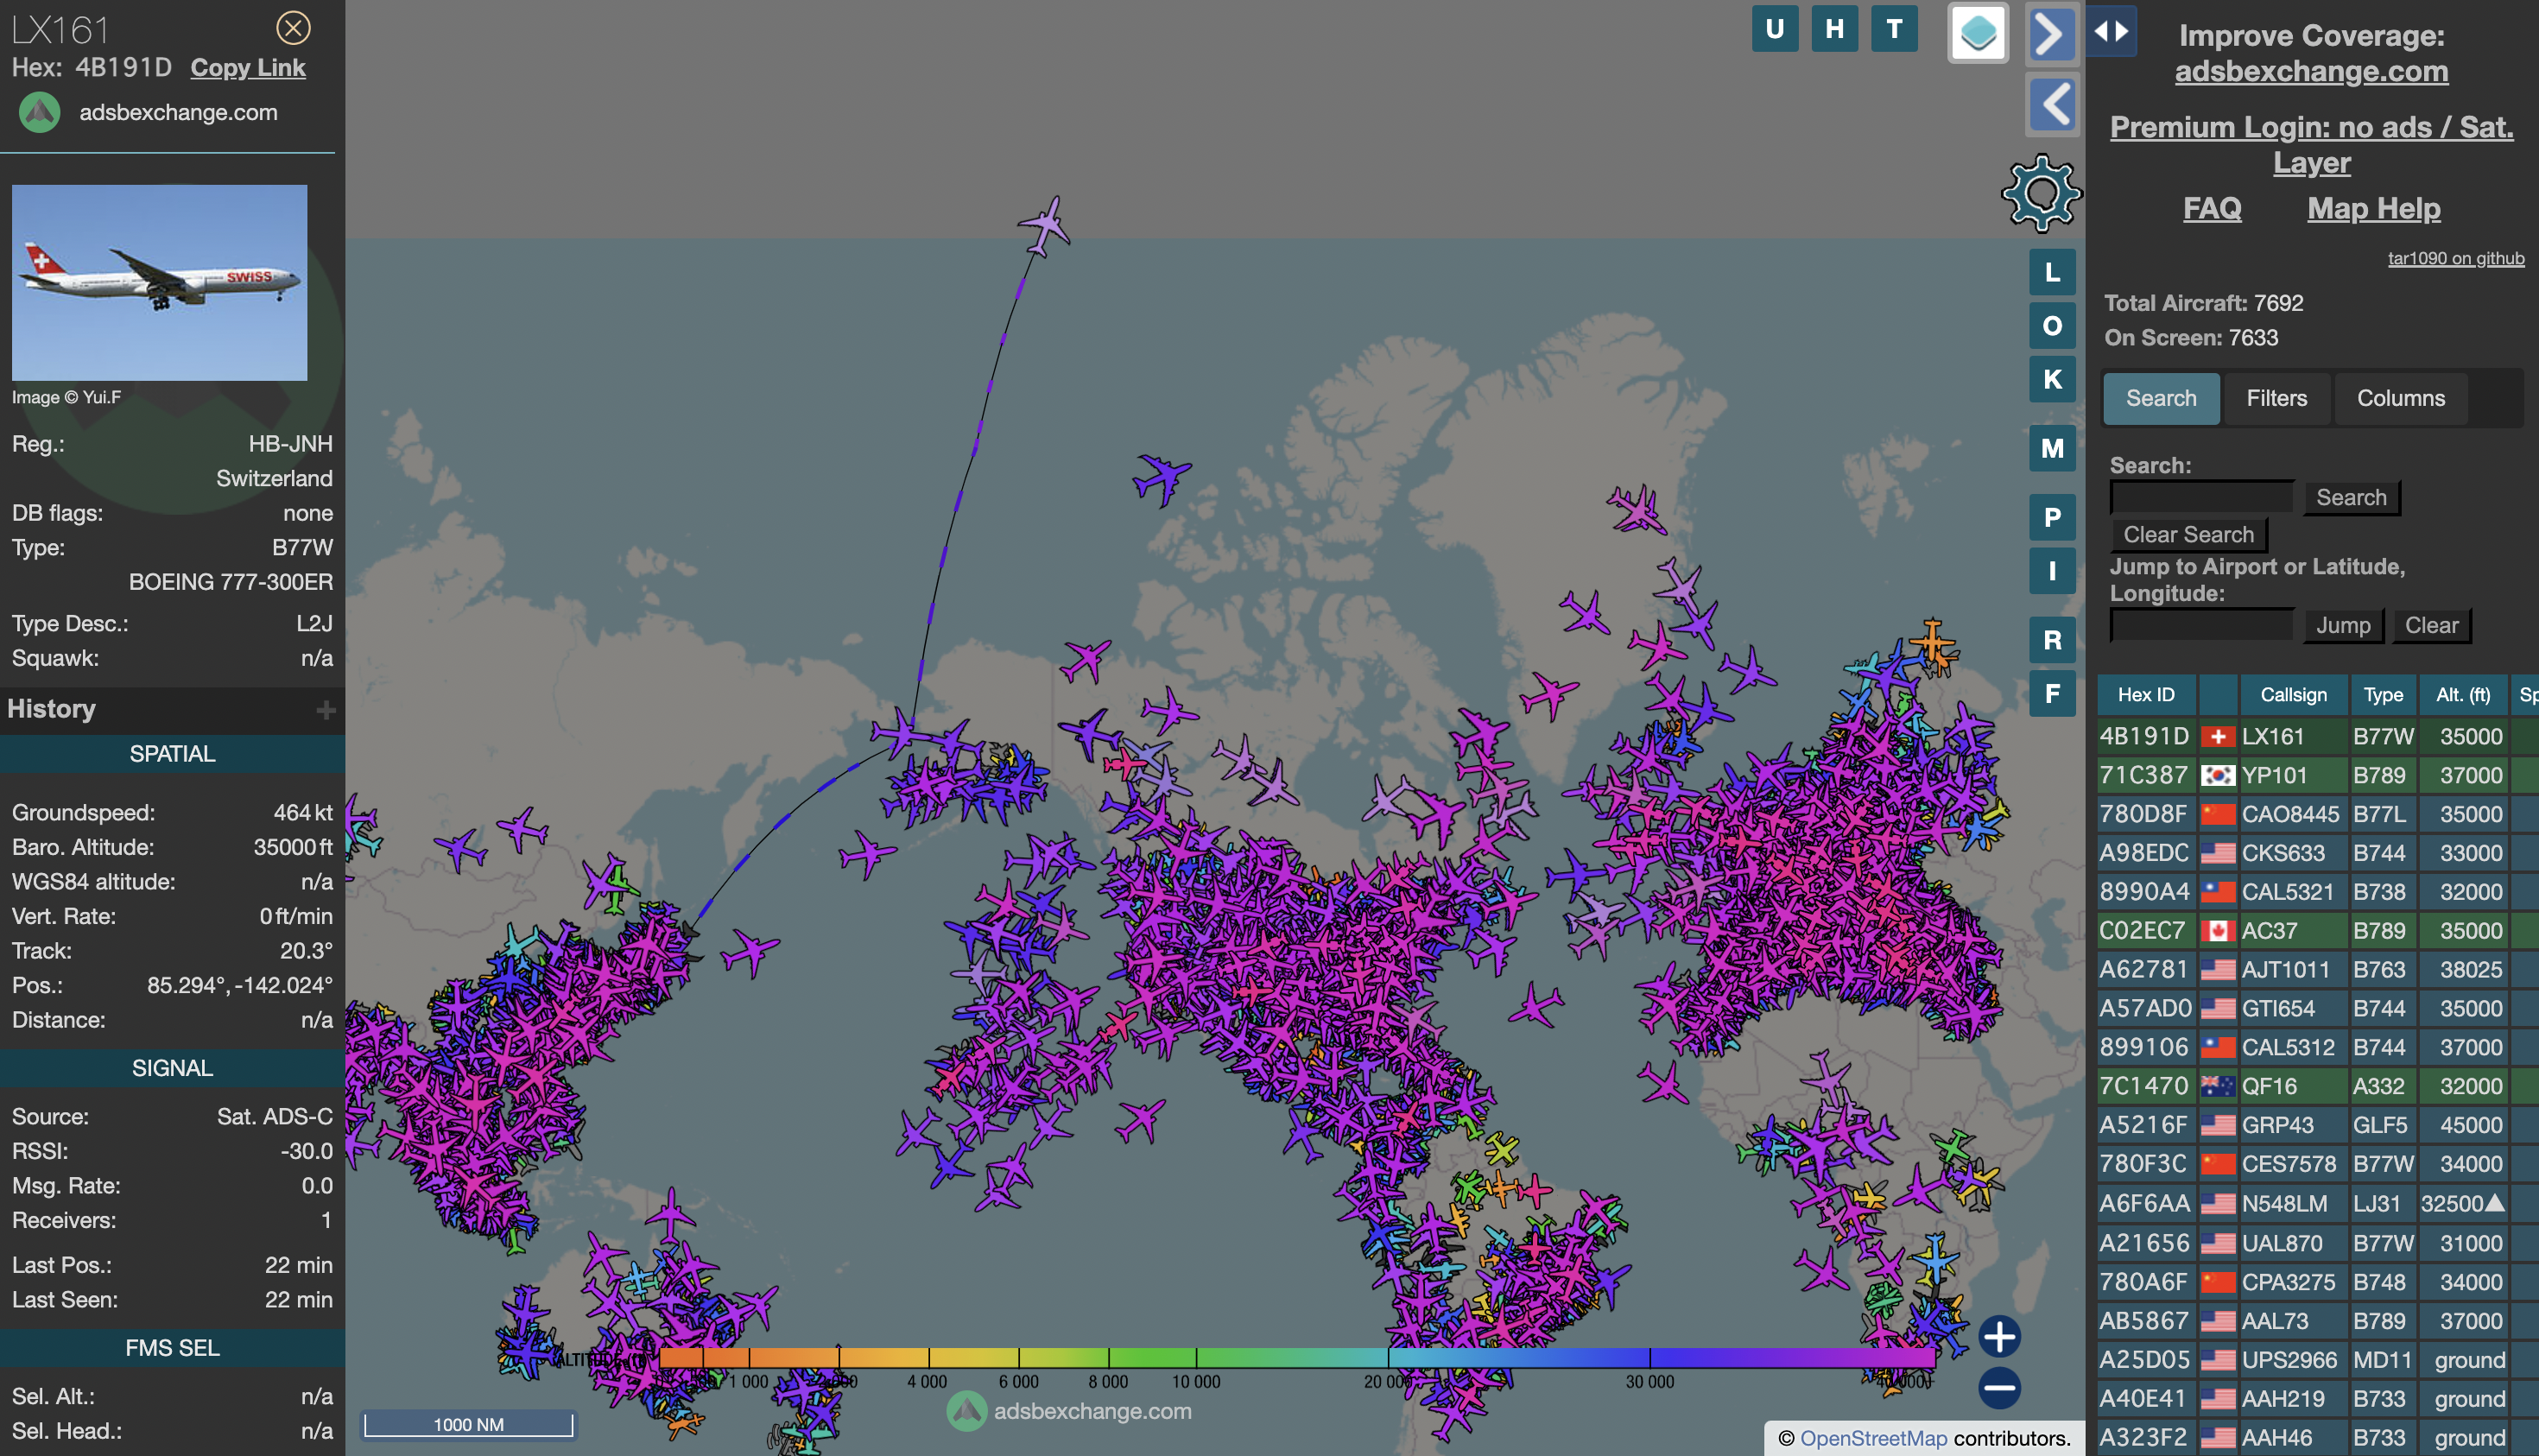The width and height of the screenshot is (2539, 1456).
Task: Toggle the L map button
Action: (2052, 272)
